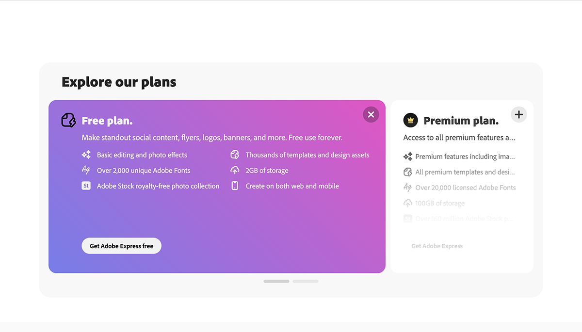
Task: Switch to the second plan via carousel indicator
Action: tap(306, 281)
